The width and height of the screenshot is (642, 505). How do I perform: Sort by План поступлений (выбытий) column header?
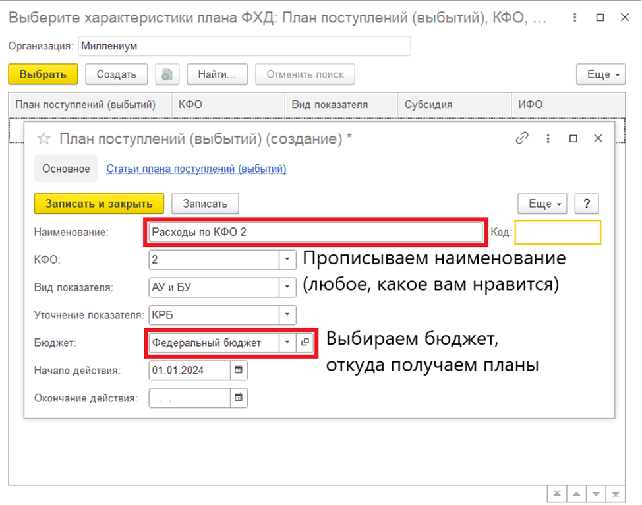pyautogui.click(x=90, y=105)
